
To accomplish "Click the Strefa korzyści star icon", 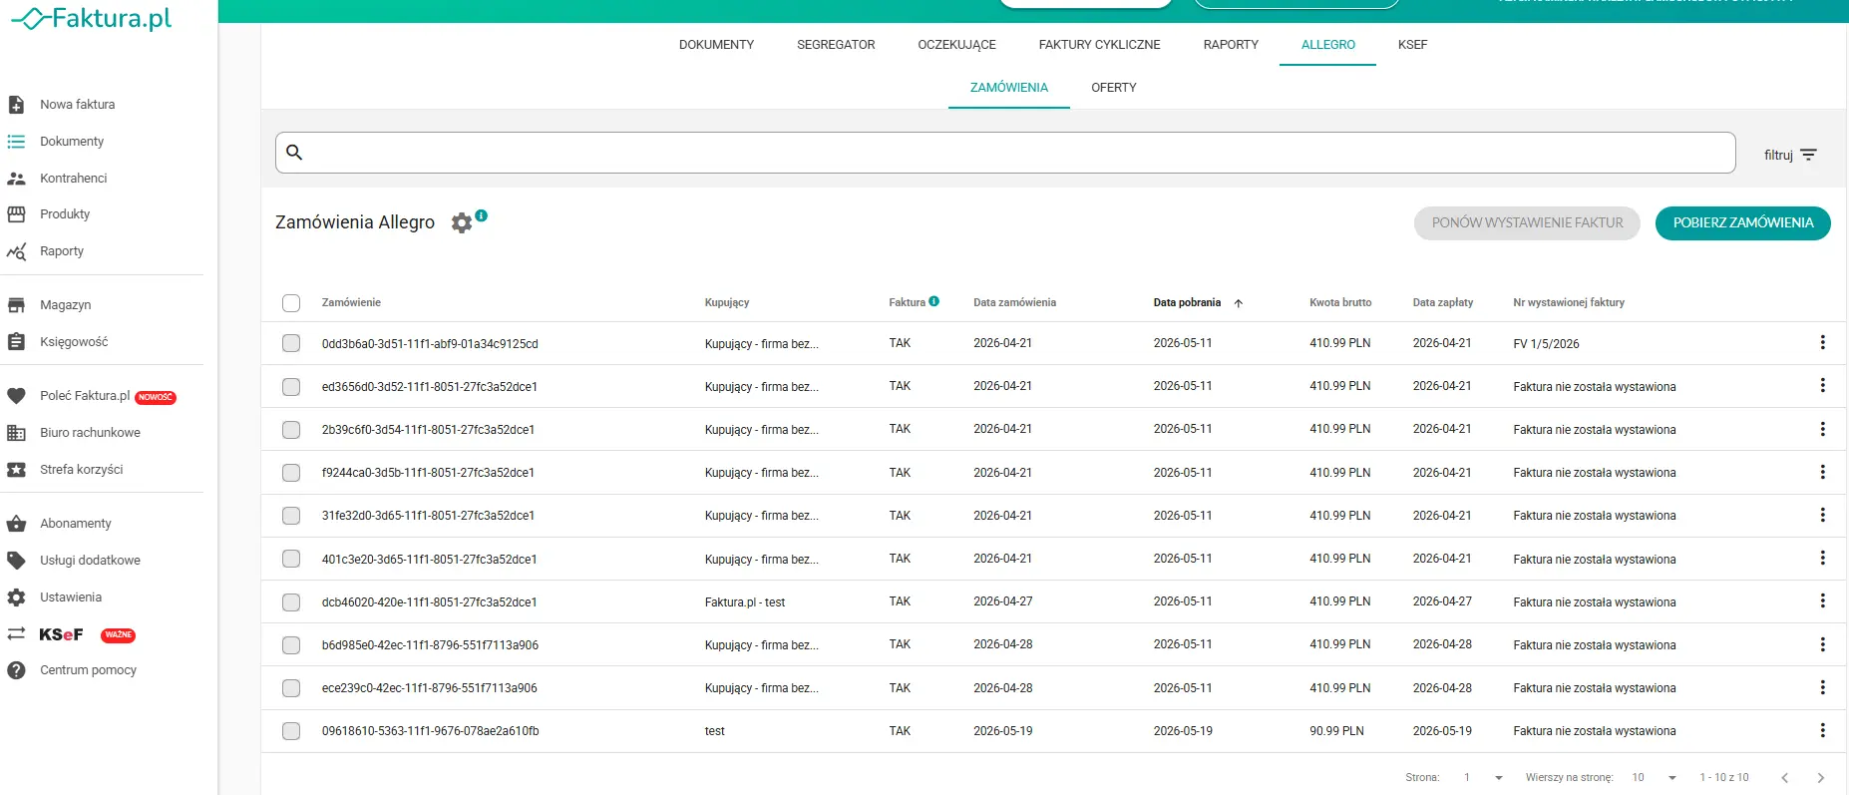I will [x=16, y=470].
